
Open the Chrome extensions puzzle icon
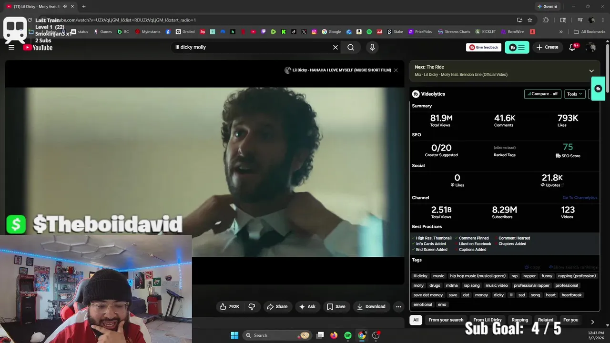click(x=546, y=20)
